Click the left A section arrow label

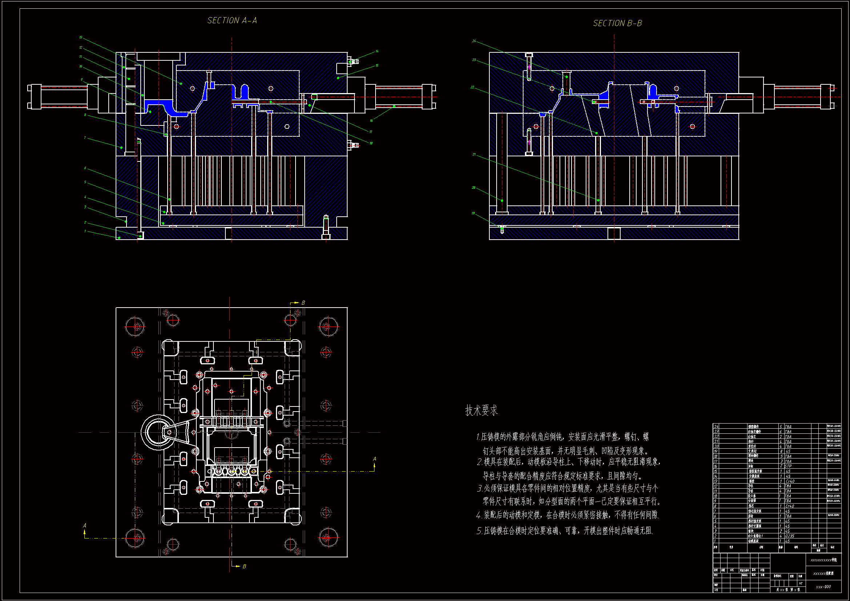(x=85, y=525)
